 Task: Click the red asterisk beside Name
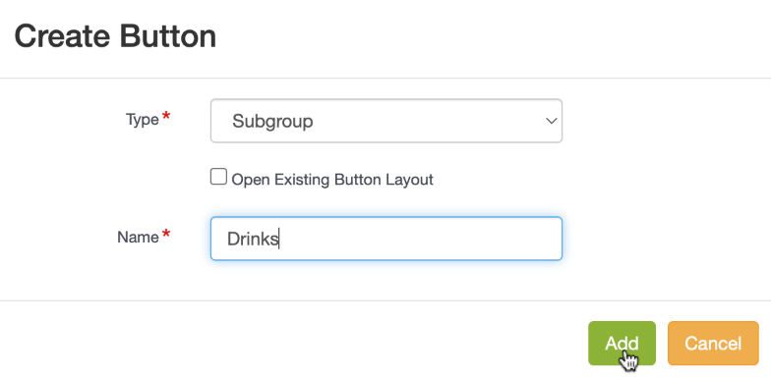pyautogui.click(x=166, y=234)
